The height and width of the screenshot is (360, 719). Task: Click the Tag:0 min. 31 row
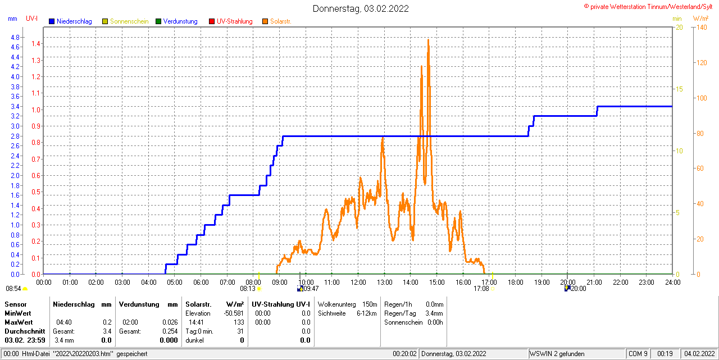(x=215, y=331)
